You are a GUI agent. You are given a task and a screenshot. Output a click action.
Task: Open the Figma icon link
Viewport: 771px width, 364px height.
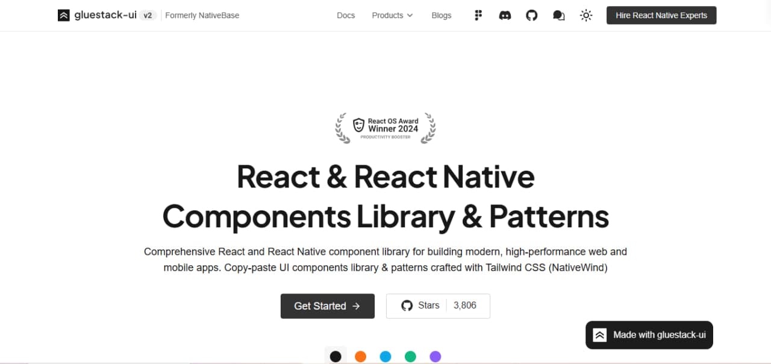pyautogui.click(x=478, y=16)
